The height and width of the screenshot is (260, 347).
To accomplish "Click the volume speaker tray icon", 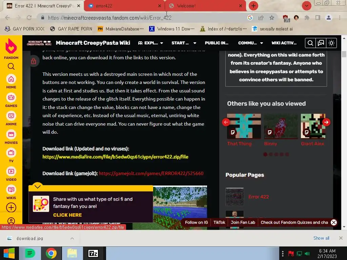I will click(307, 253).
